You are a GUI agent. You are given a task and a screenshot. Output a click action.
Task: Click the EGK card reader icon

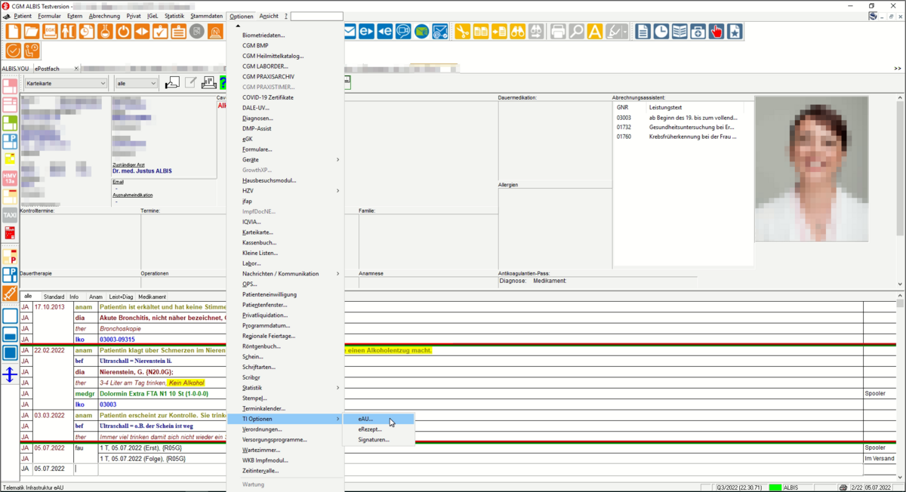coord(50,32)
